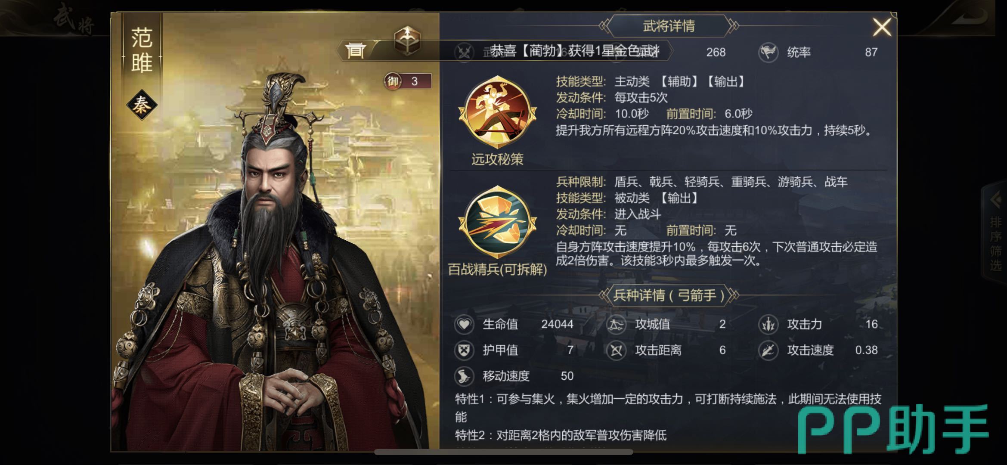This screenshot has width=1007, height=465.
Task: Select the 护甲值 shield icon
Action: tap(464, 350)
